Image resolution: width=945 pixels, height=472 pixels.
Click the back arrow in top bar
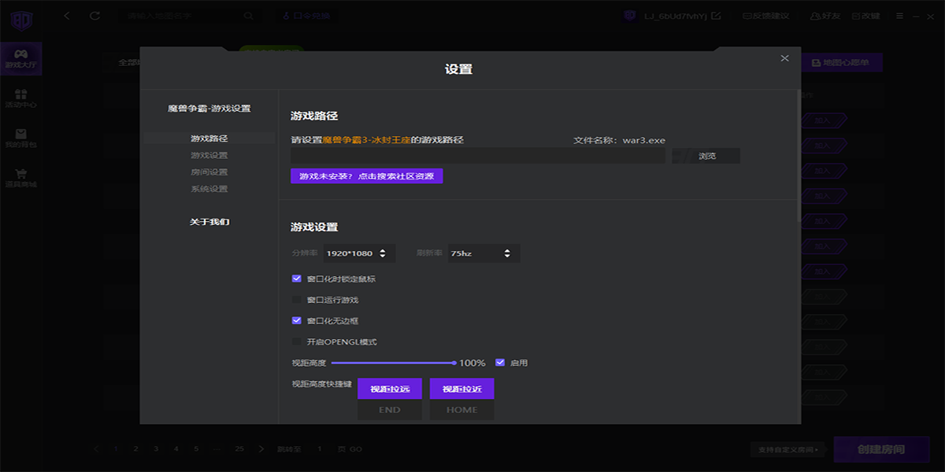point(67,16)
